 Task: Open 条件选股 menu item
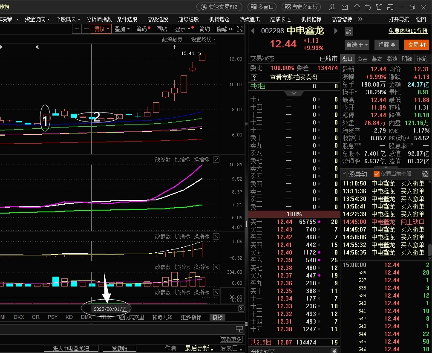pos(127,19)
